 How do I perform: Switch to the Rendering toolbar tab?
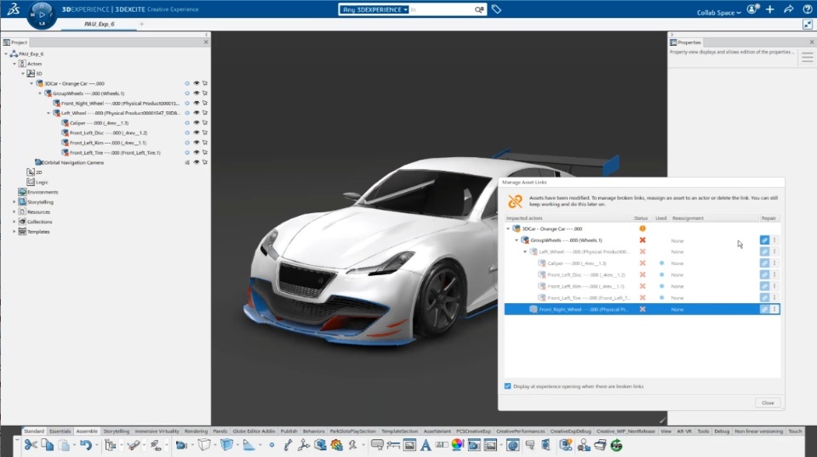click(196, 431)
